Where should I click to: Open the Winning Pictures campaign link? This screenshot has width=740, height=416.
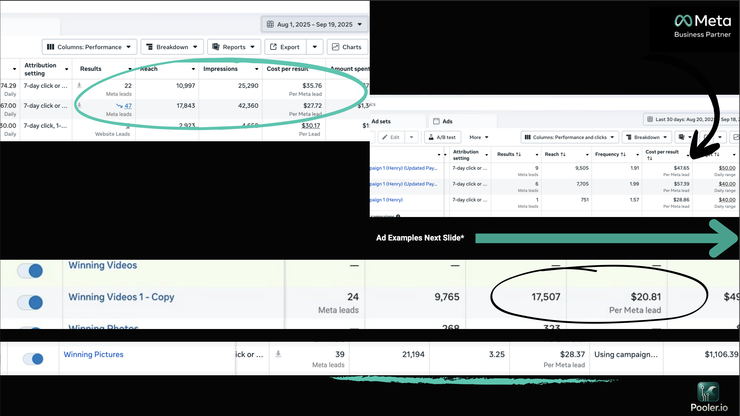point(93,354)
